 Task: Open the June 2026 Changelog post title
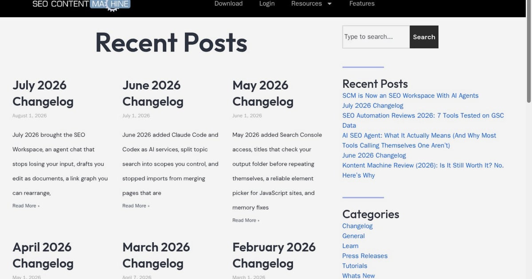click(x=153, y=93)
